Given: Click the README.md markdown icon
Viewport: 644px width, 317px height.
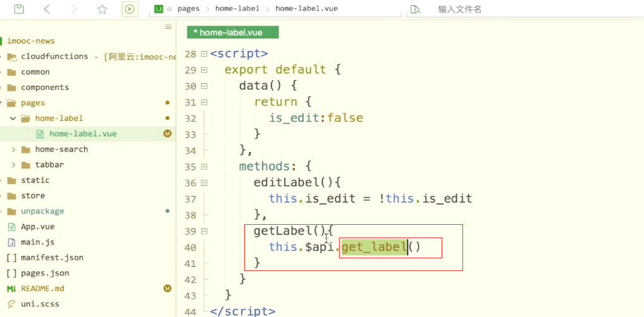Looking at the screenshot, I should [x=11, y=289].
